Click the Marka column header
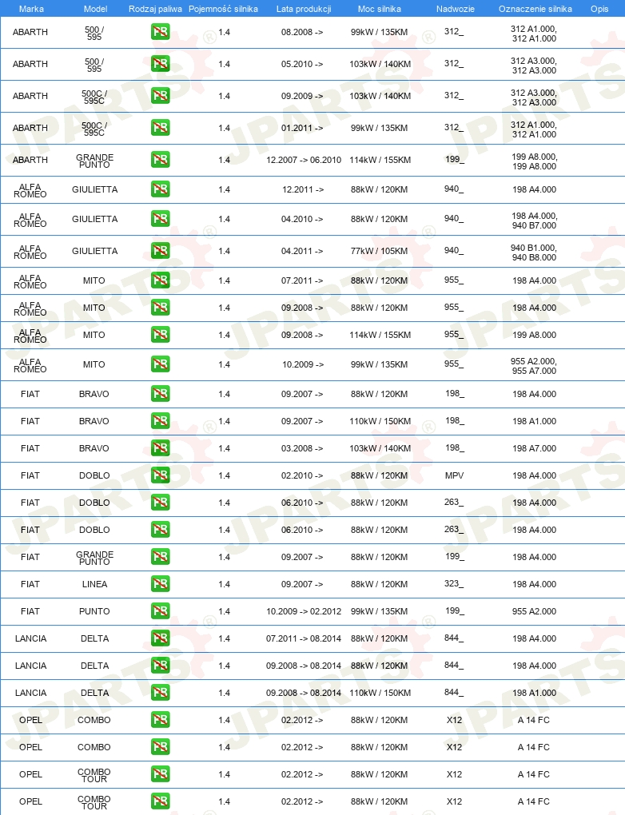The height and width of the screenshot is (815, 625). [x=31, y=9]
